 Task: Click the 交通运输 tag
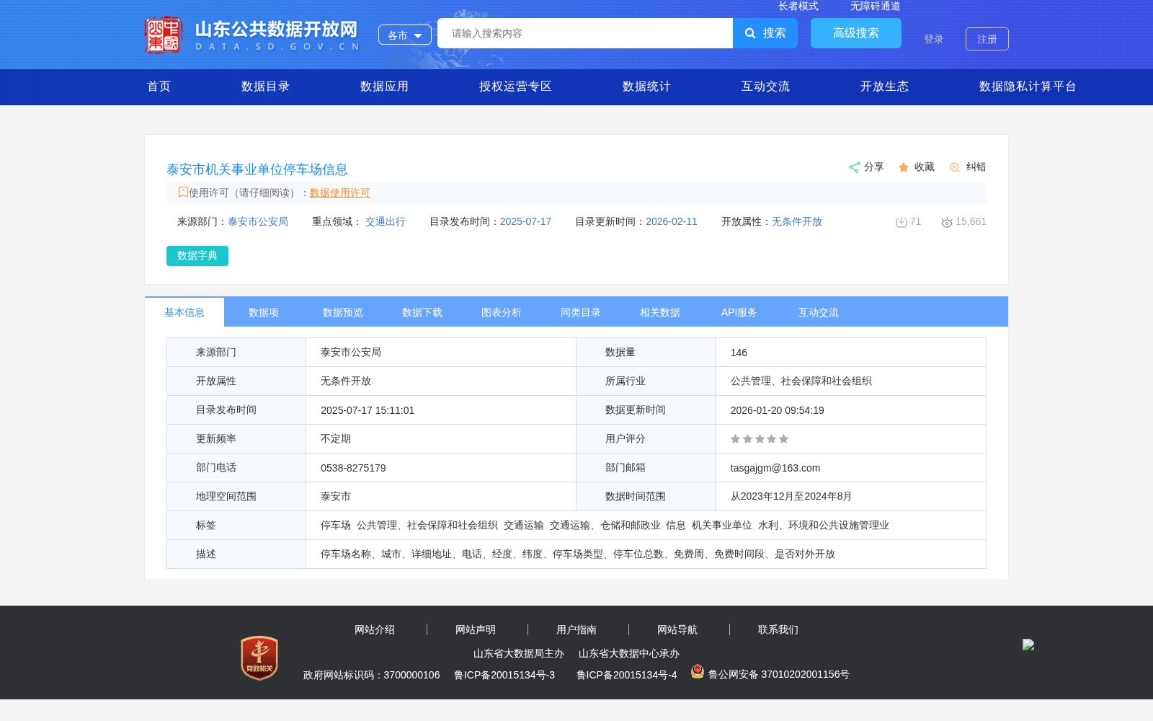(x=524, y=525)
